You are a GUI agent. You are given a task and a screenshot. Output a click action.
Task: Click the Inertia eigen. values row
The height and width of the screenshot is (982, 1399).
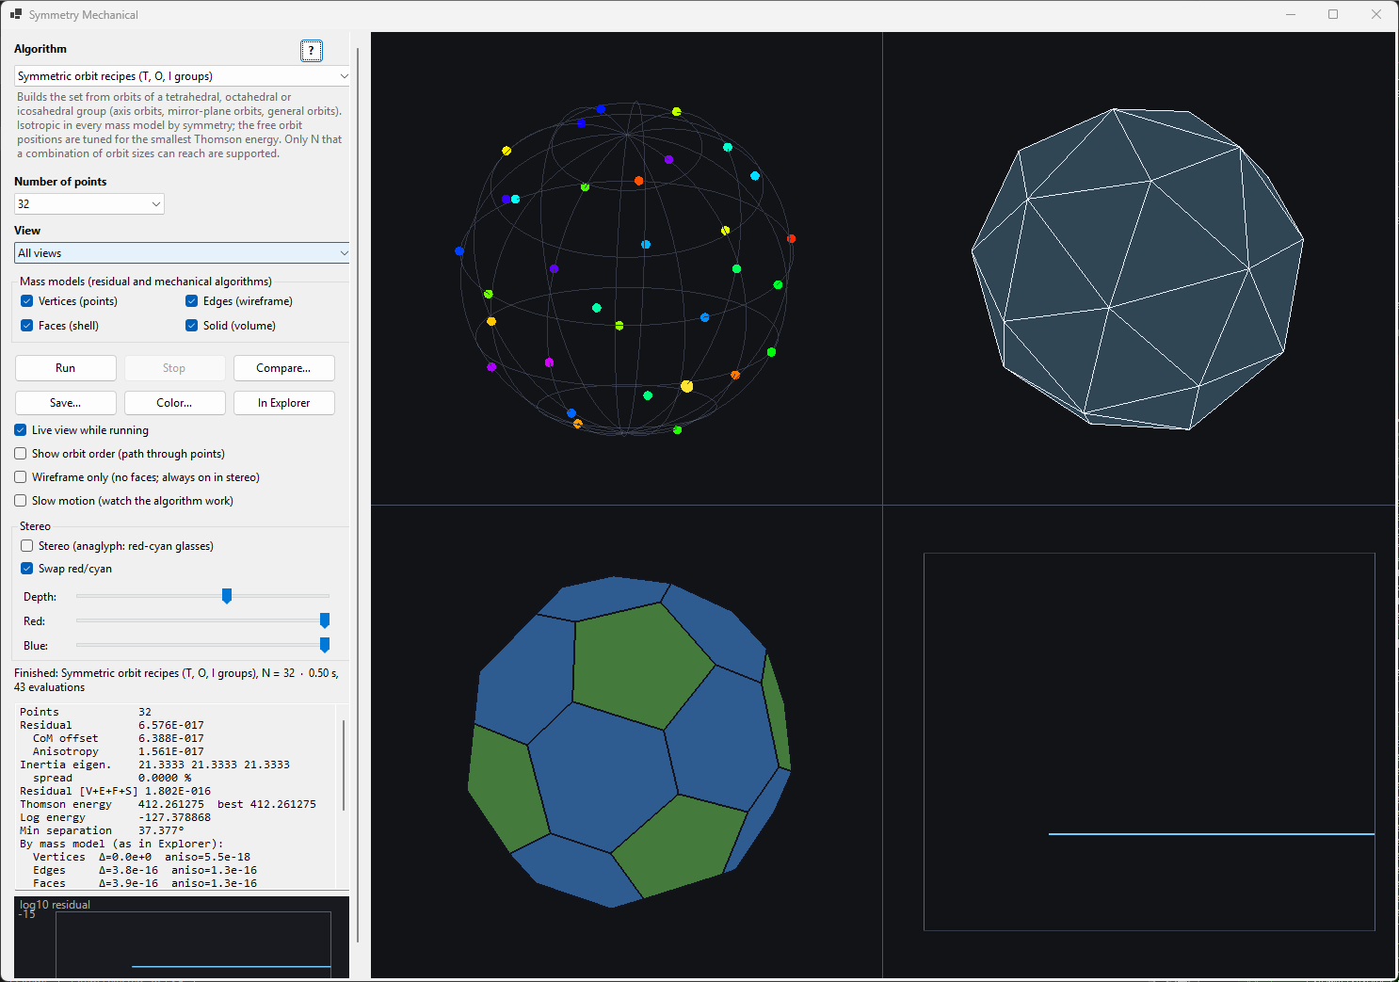point(154,765)
